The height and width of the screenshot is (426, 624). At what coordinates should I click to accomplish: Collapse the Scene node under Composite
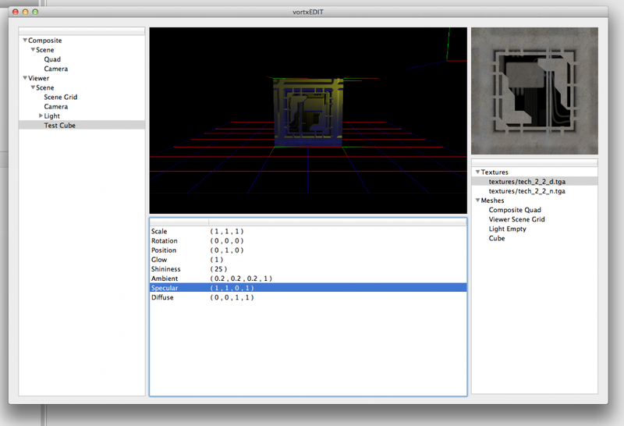point(33,50)
